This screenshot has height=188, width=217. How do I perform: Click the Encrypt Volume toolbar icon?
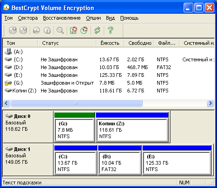[13, 30]
